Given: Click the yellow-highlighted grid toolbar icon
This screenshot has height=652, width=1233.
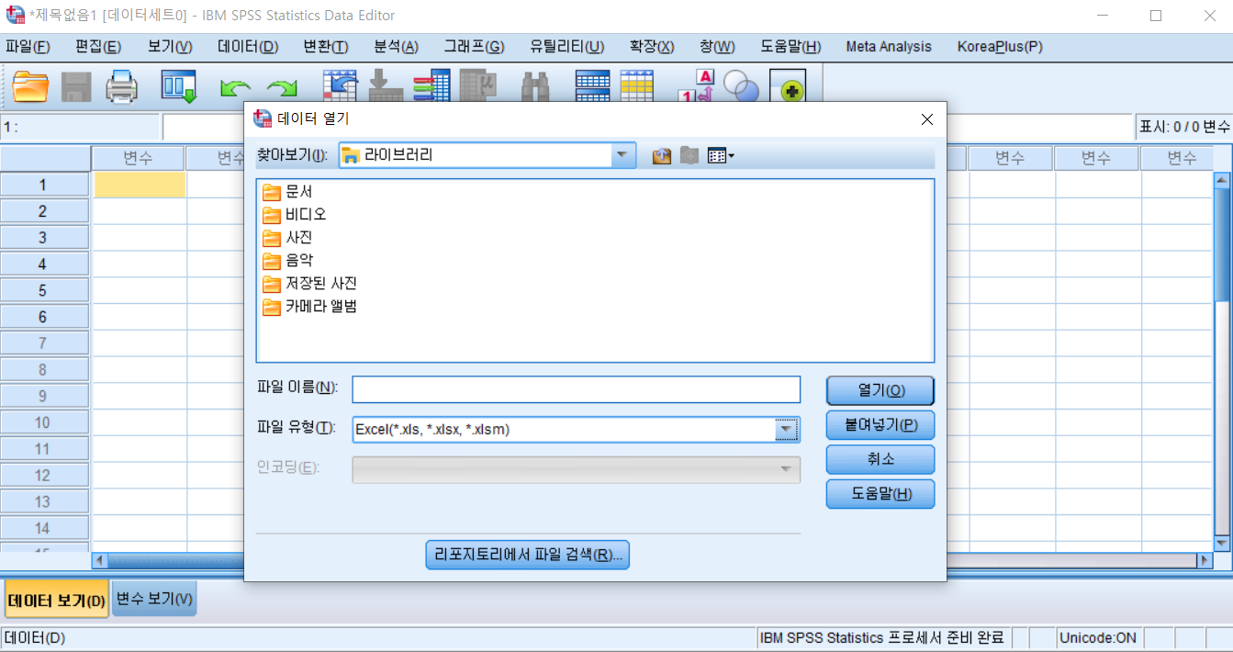Looking at the screenshot, I should [x=636, y=87].
